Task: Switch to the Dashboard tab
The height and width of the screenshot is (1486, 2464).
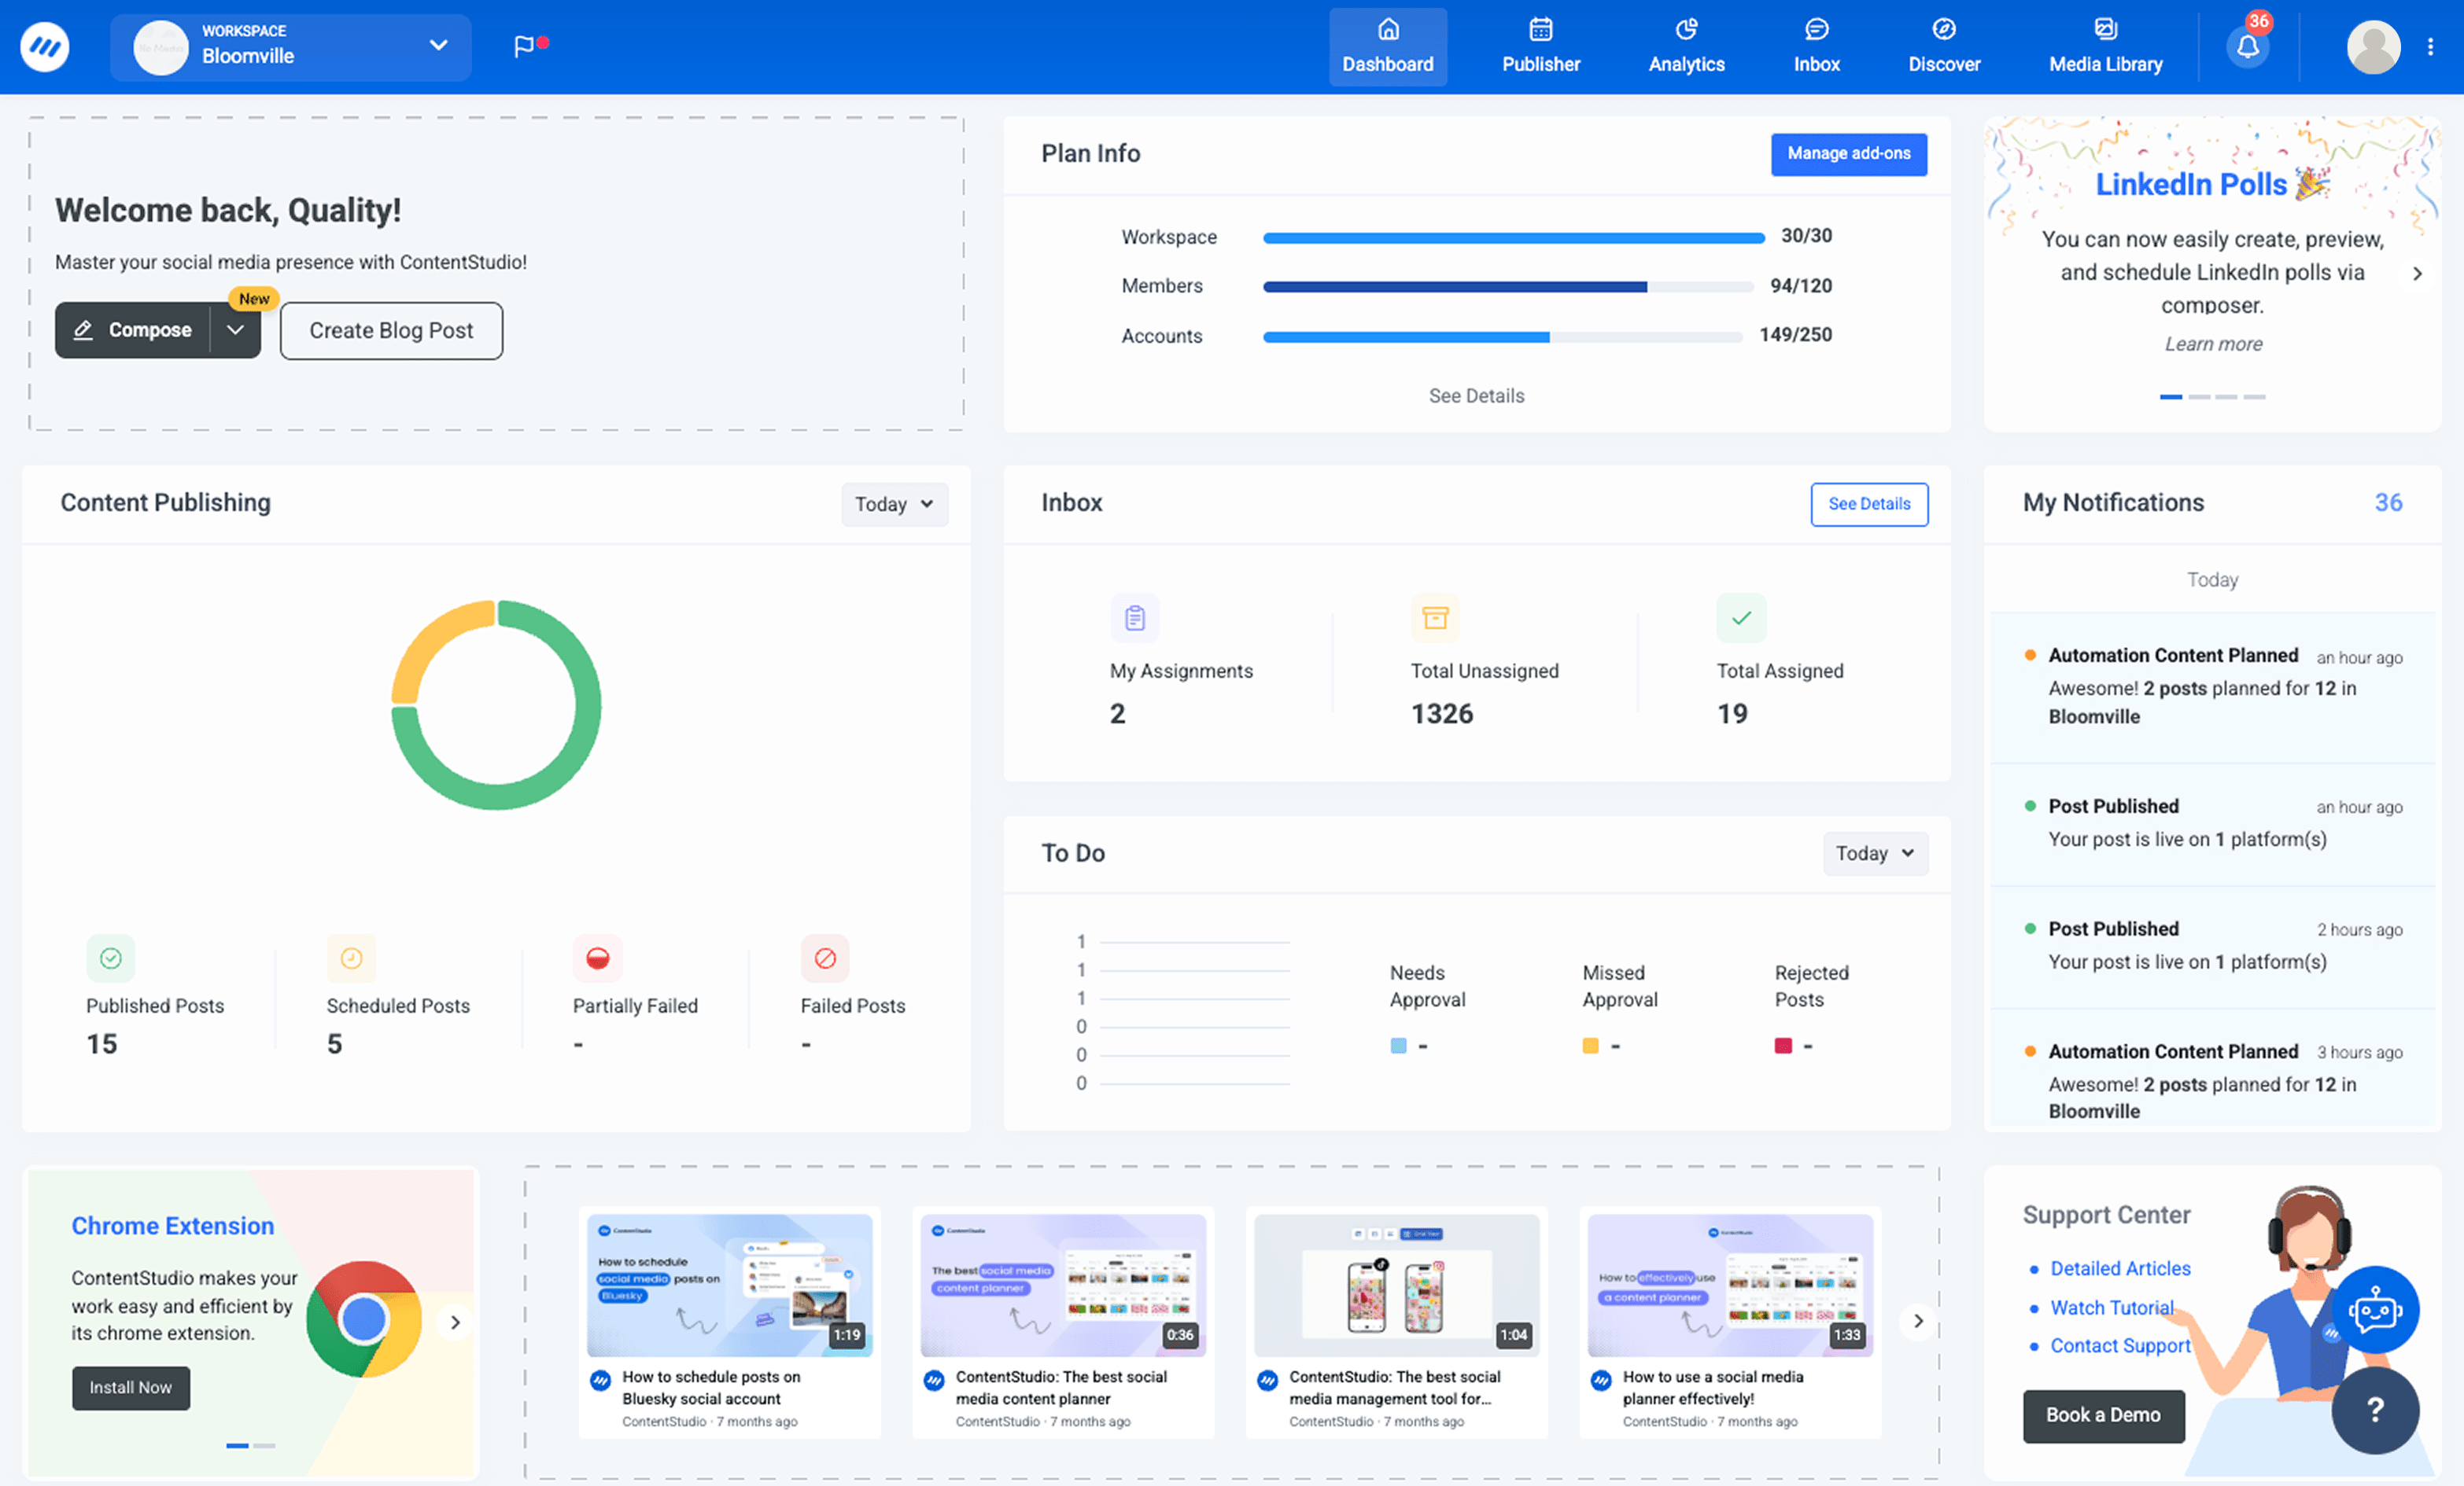Action: point(1388,46)
